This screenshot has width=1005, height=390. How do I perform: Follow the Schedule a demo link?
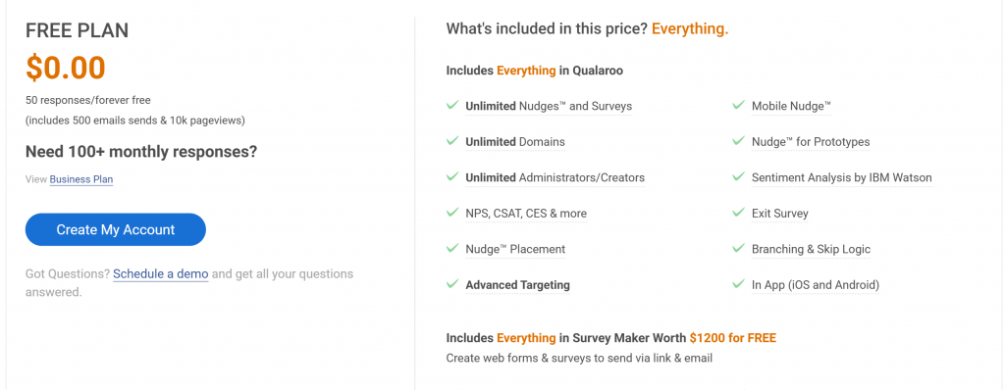[161, 274]
